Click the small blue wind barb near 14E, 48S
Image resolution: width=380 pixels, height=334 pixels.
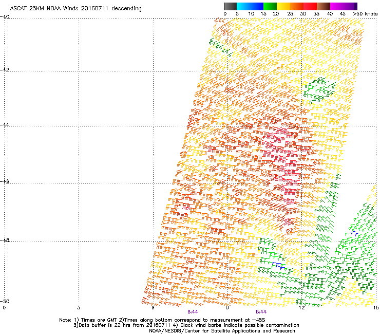coord(354,234)
